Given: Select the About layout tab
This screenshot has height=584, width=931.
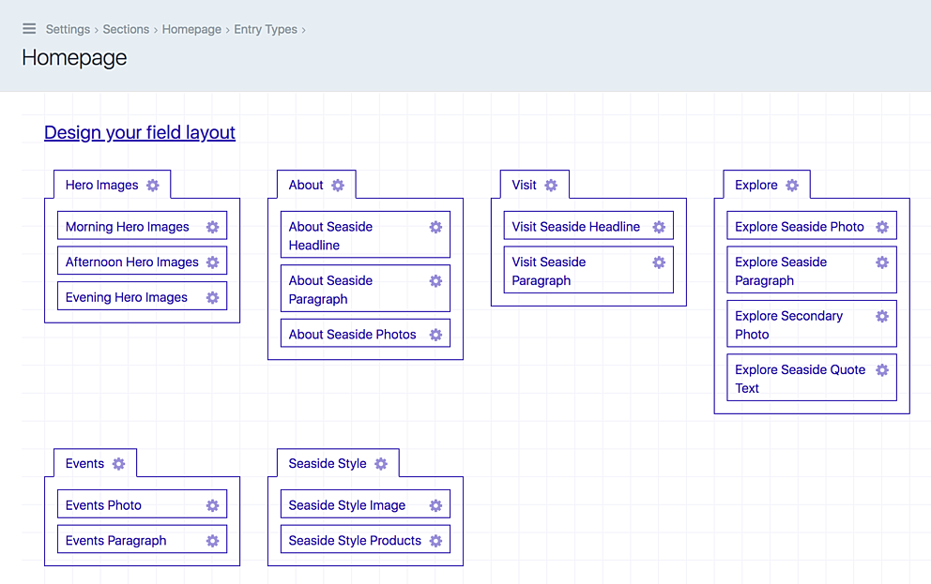Looking at the screenshot, I should point(316,185).
